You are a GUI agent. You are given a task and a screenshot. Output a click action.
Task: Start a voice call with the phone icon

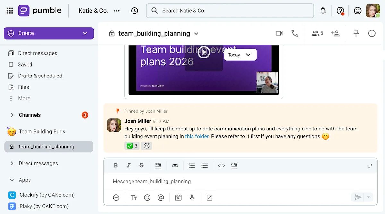click(295, 33)
